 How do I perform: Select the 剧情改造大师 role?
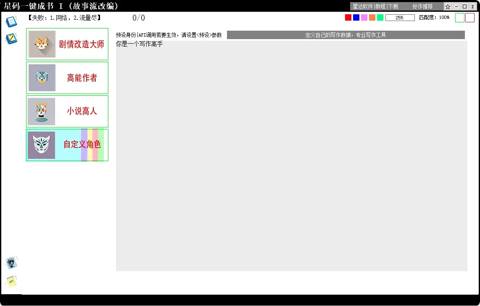[x=81, y=44]
